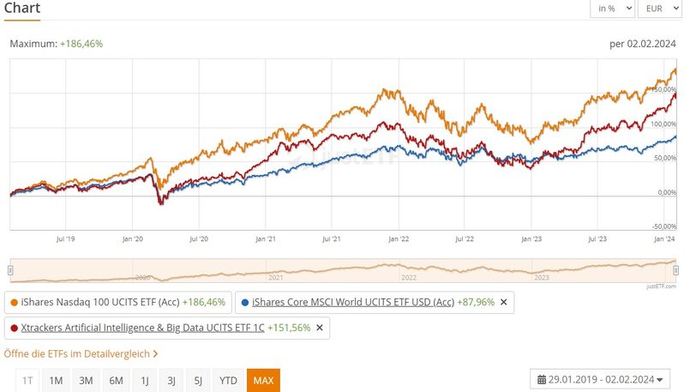Viewport: 690px width, 392px height.
Task: Click orange dot of iShares Nasdaq 100
Action: tap(14, 302)
